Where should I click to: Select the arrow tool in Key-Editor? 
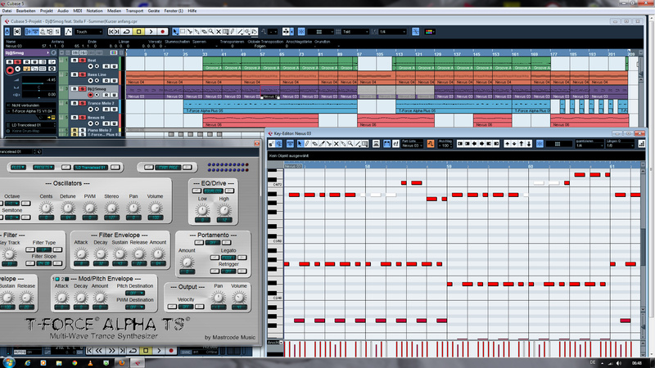tap(300, 144)
